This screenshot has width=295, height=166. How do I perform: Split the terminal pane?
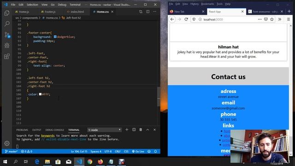[134, 130]
